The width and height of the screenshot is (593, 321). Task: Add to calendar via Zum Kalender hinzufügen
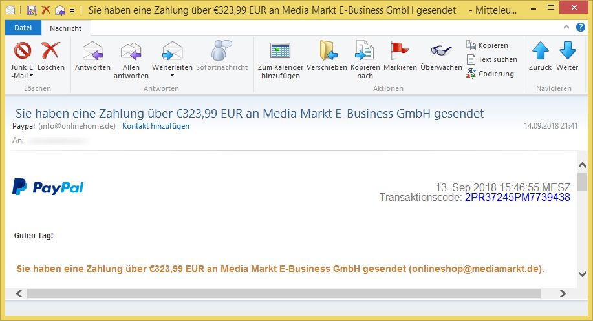click(280, 60)
